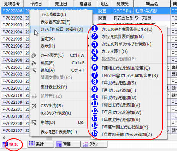The image size is (177, 151).
Task: Select 「年度」カラムを追加(X)
Action: 129,120
